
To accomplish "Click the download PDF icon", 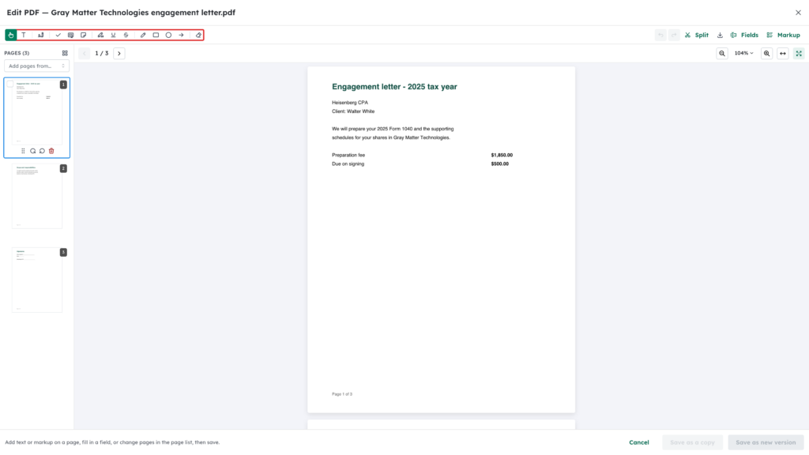I will pos(720,35).
